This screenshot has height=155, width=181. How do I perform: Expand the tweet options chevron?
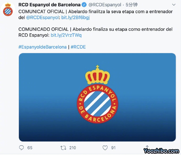click(174, 5)
